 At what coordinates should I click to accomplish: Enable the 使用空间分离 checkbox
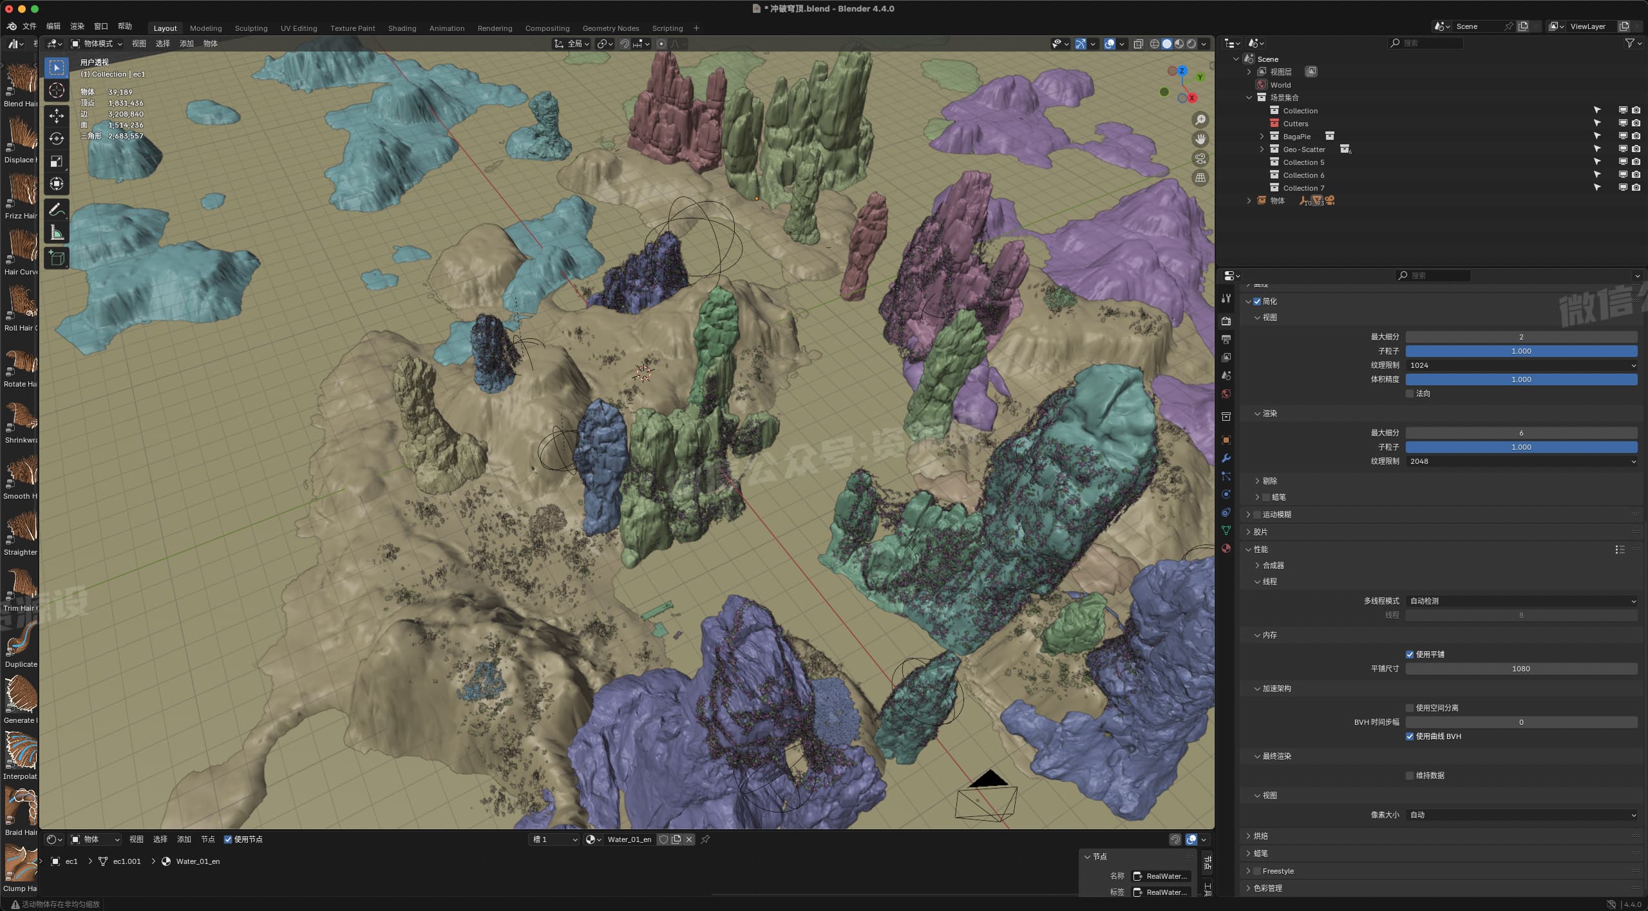click(1410, 708)
